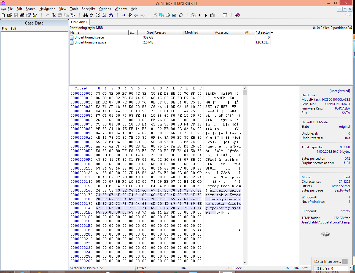Sort by the Accessed column header
This screenshot has width=355, height=273.
(x=229, y=32)
